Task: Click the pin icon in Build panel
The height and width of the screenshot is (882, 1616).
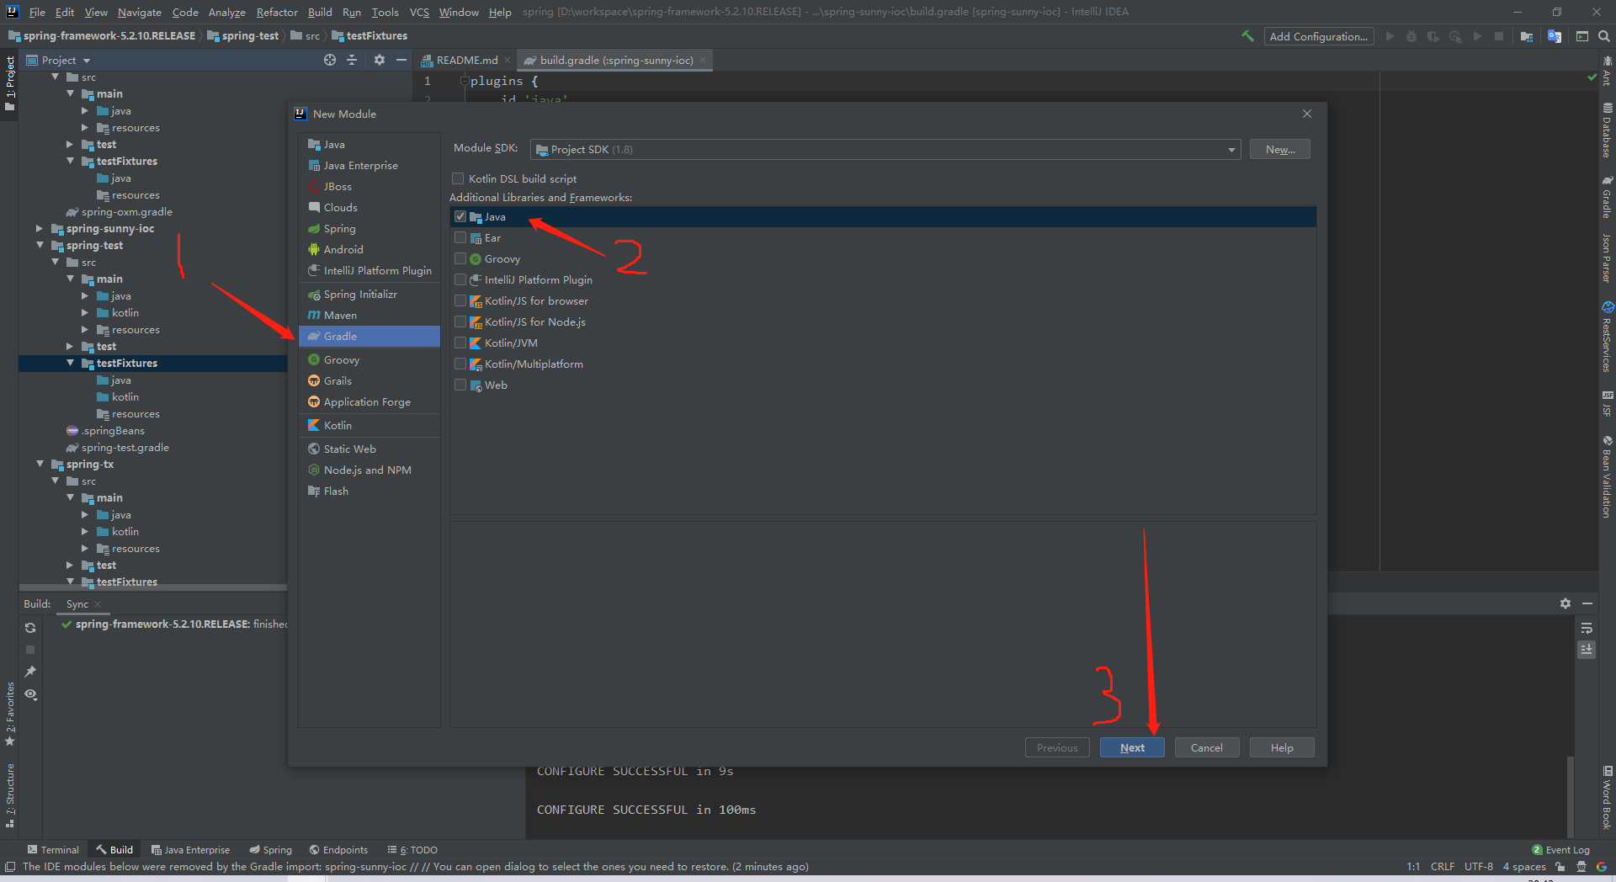Action: [30, 672]
